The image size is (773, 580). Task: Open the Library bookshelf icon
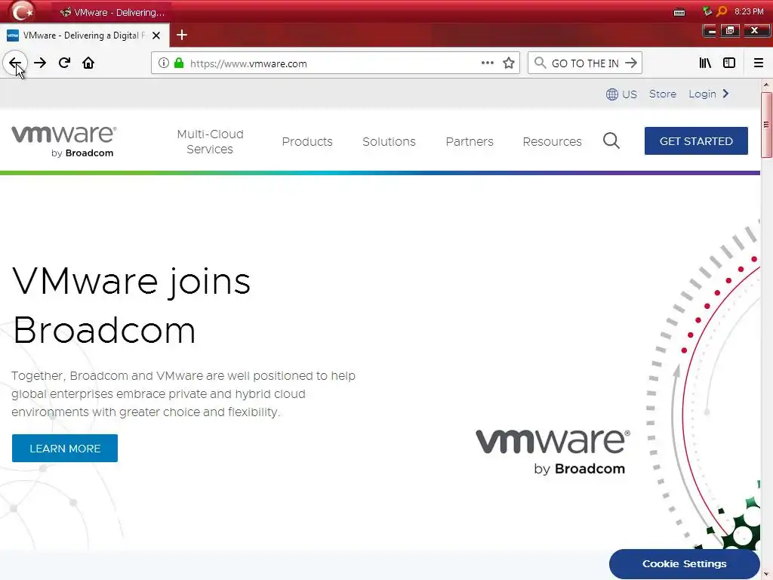(x=705, y=63)
